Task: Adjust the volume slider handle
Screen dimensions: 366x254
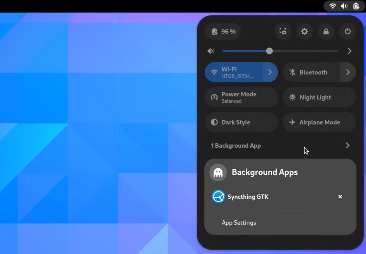Action: coord(269,51)
